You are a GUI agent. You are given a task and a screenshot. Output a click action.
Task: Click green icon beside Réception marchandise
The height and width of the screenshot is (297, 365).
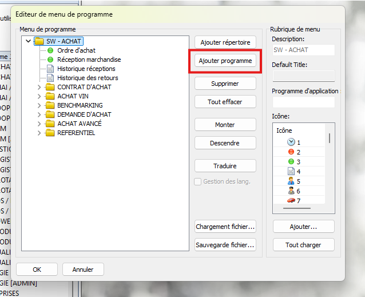click(50, 60)
